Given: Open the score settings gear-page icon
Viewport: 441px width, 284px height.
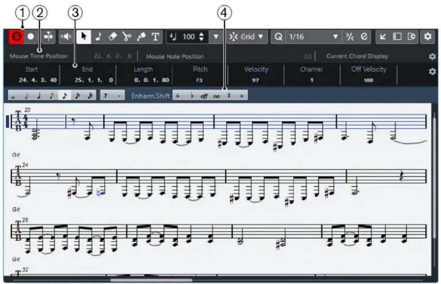Looking at the screenshot, I should coord(411,37).
